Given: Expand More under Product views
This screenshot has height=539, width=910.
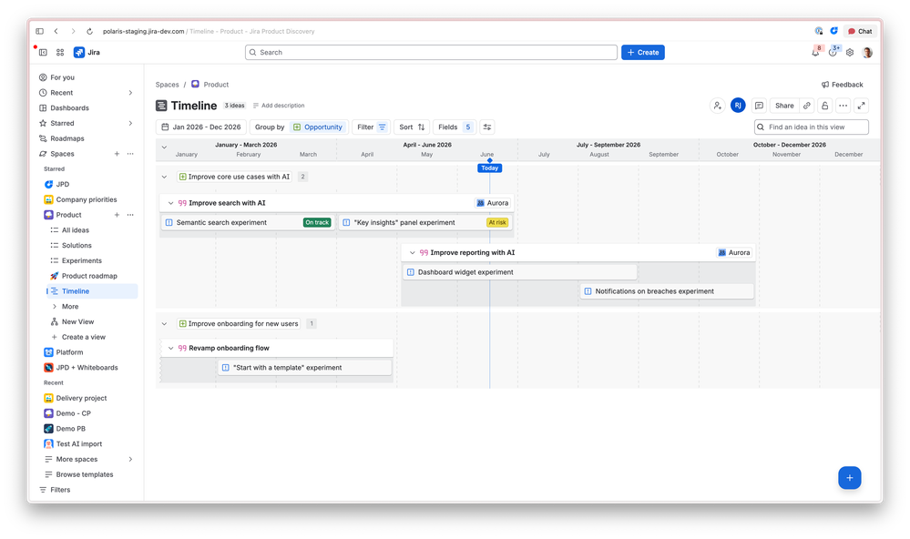Looking at the screenshot, I should tap(54, 306).
